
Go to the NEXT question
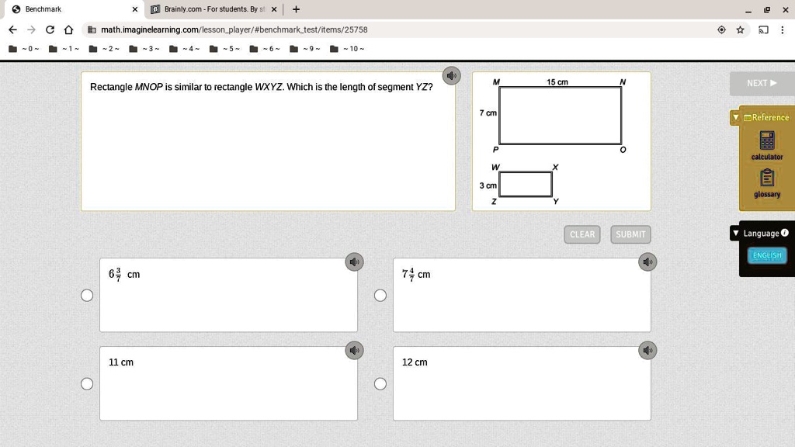coord(762,83)
